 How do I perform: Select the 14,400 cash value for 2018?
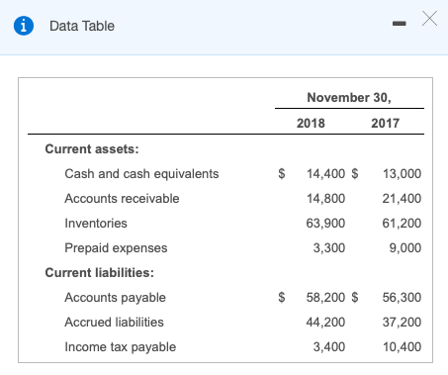pos(325,173)
